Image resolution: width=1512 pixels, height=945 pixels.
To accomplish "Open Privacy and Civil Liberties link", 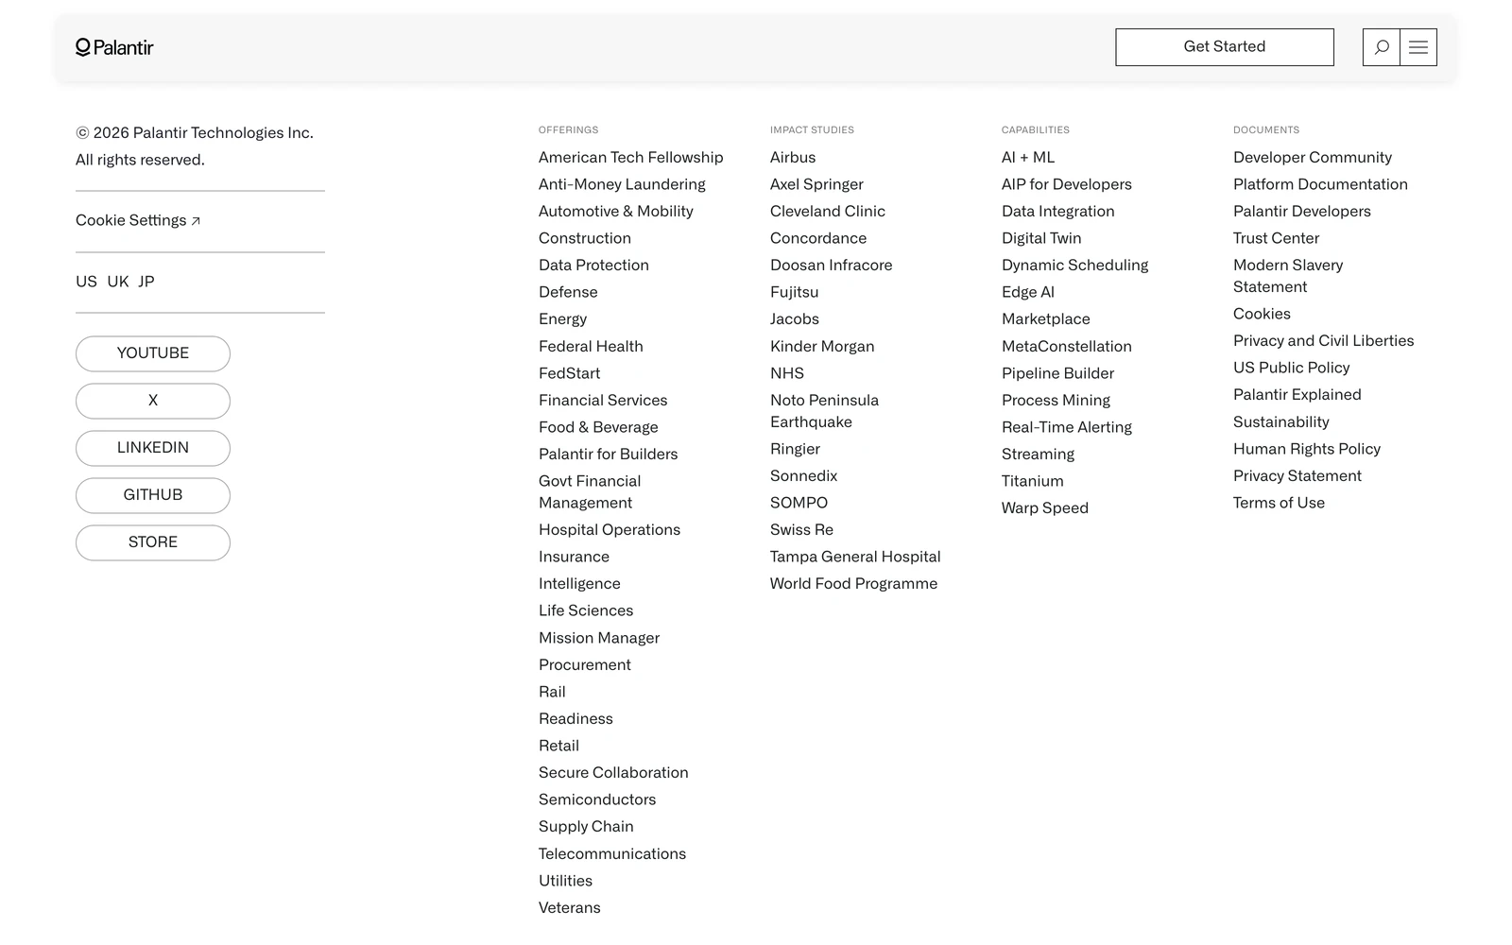I will coord(1324,341).
